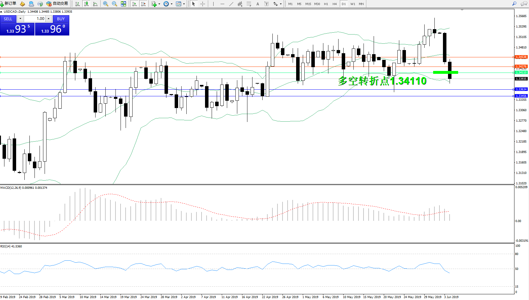
Task: Click the BUY button
Action: 61,19
